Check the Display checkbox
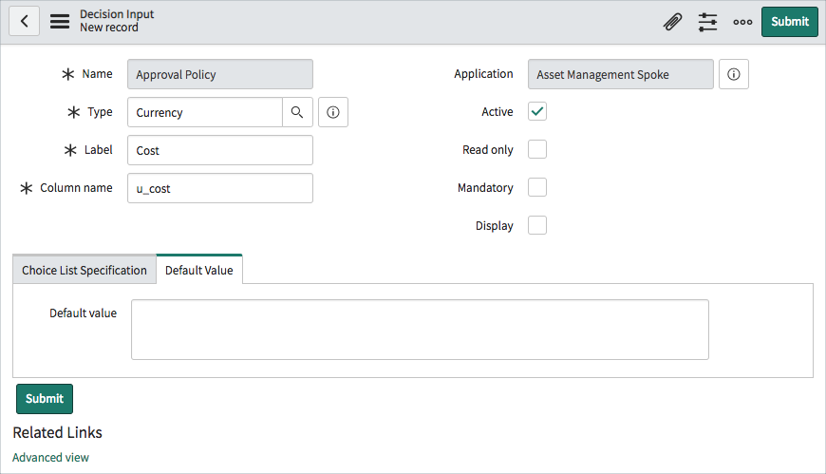826x474 pixels. click(x=537, y=225)
